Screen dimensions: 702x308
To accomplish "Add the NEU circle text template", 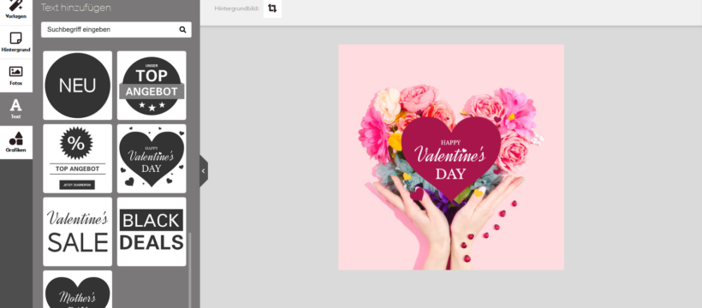I will pos(77,85).
